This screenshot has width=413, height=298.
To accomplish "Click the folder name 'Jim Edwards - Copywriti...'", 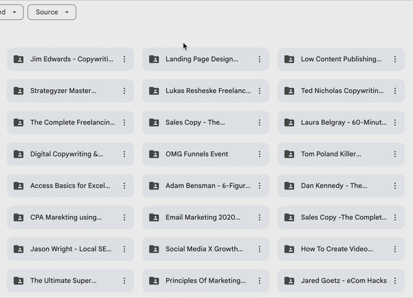I will [72, 59].
